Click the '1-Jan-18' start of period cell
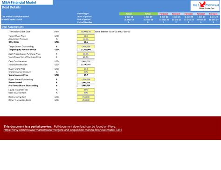 [129, 17]
